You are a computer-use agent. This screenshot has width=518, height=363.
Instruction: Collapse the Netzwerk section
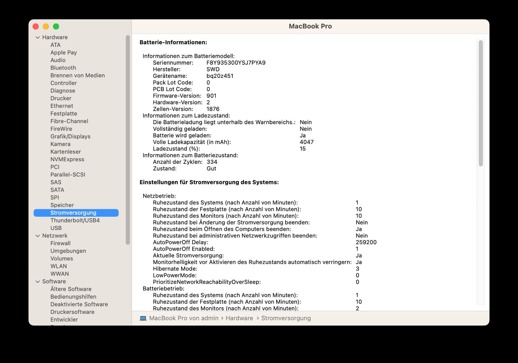click(x=38, y=236)
